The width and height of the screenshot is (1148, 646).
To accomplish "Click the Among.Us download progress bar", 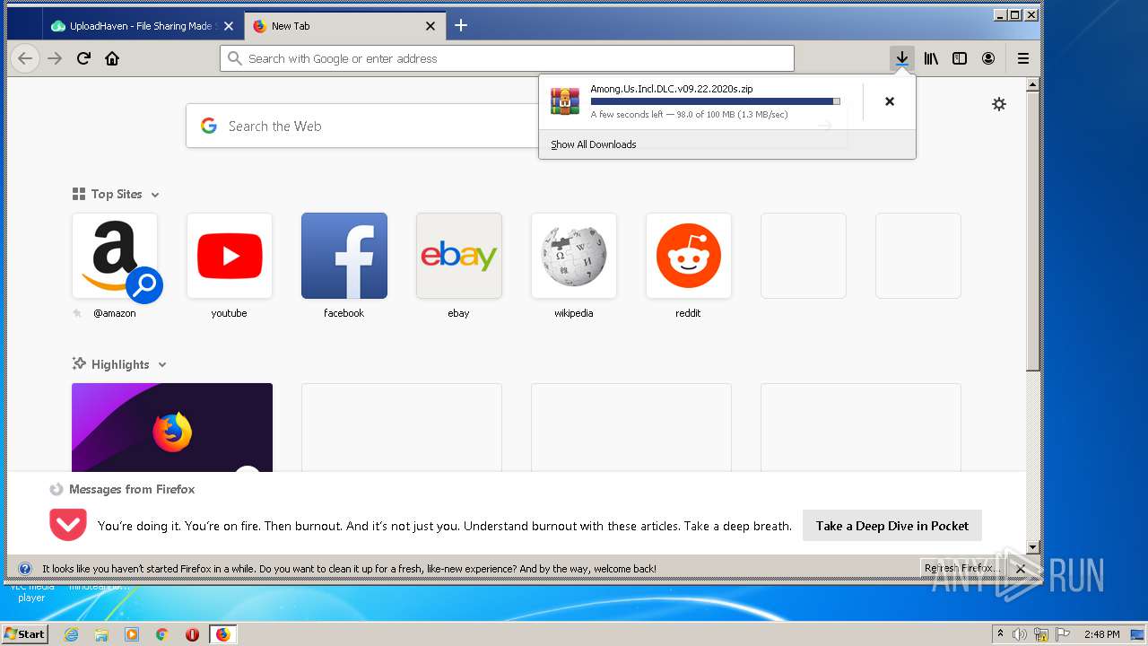I will 715,101.
